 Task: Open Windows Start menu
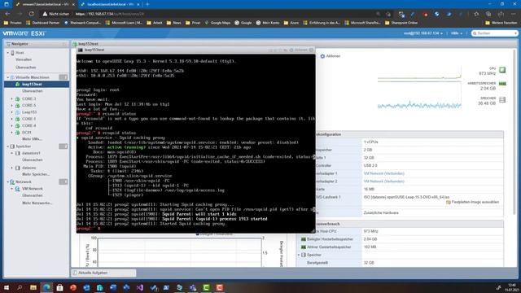click(7, 287)
